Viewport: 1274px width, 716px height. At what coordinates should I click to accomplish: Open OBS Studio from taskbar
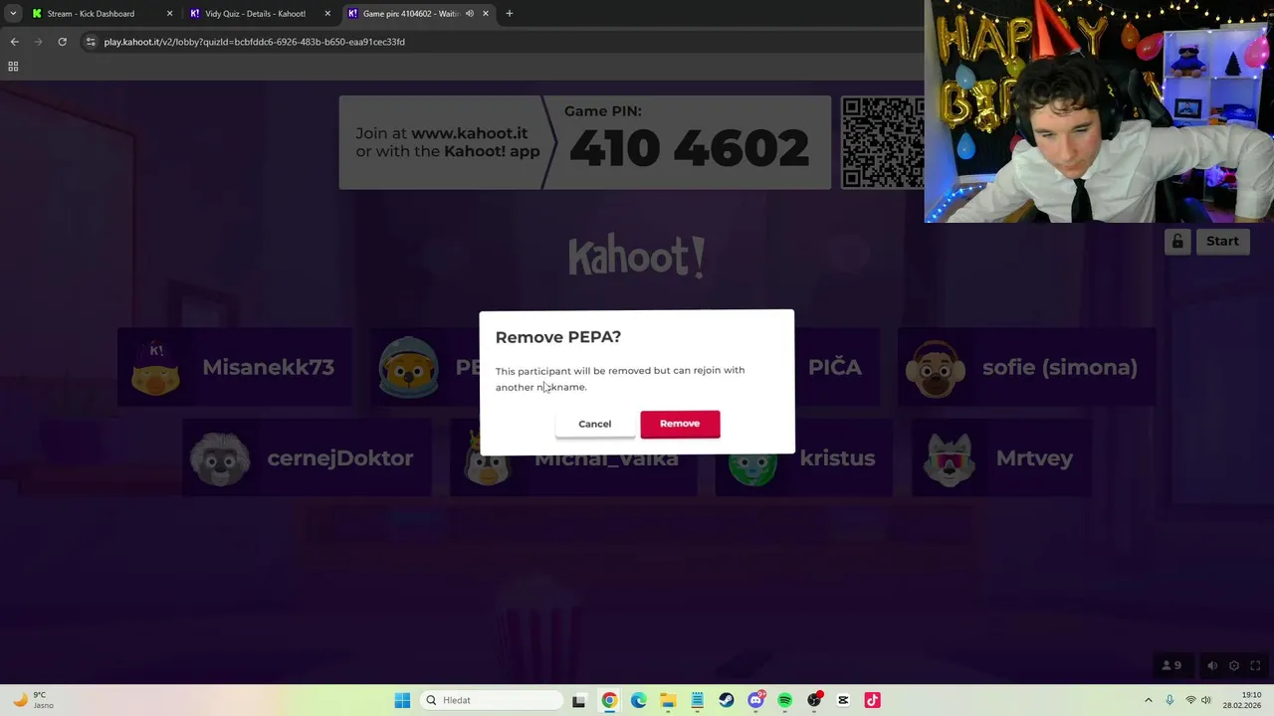click(814, 700)
